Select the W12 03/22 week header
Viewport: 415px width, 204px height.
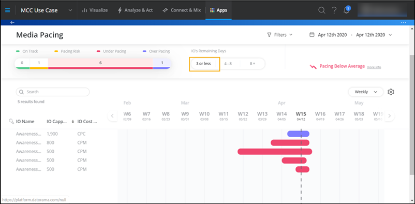tap(243, 116)
